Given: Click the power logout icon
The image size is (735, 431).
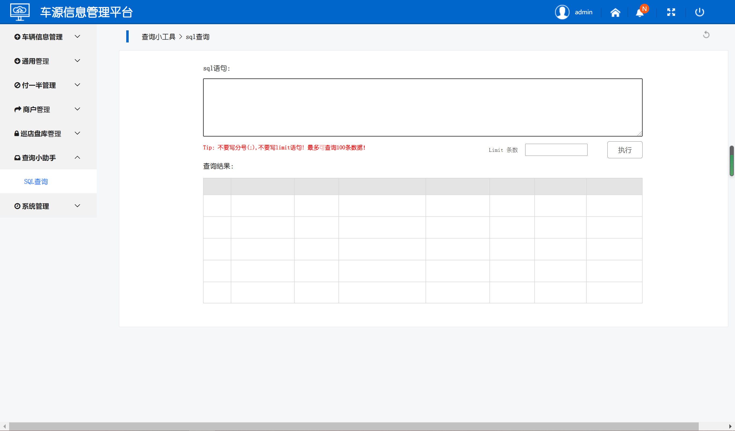Looking at the screenshot, I should coord(700,12).
